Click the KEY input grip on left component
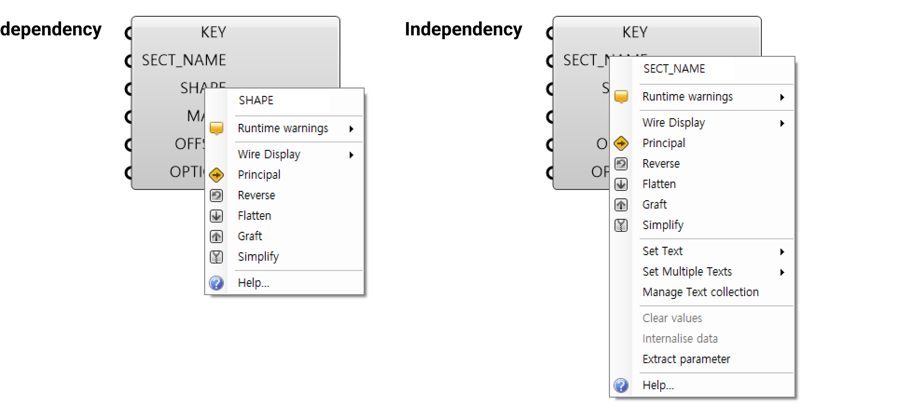Viewport: 898px width, 419px height. click(x=128, y=33)
